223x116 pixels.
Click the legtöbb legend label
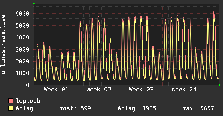[28, 101]
